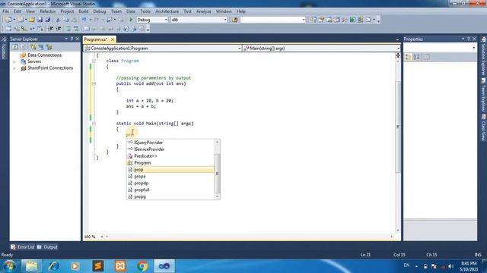Click the Save All toolbar icon
The image size is (487, 273).
47,20
